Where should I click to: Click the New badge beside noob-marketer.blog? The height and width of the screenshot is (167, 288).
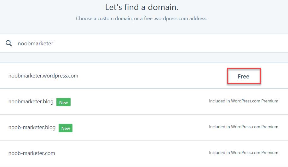click(x=66, y=128)
